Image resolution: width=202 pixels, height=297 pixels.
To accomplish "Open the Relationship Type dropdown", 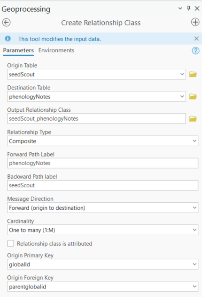I will pyautogui.click(x=103, y=141).
